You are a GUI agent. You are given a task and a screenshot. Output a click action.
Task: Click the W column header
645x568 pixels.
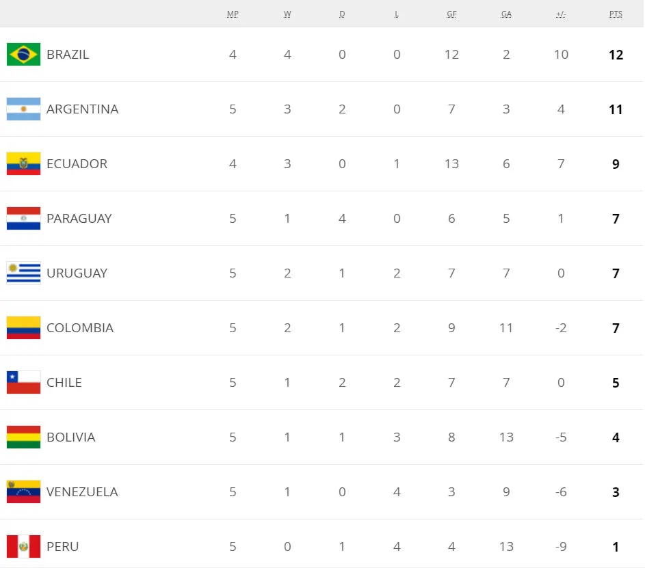(x=287, y=14)
